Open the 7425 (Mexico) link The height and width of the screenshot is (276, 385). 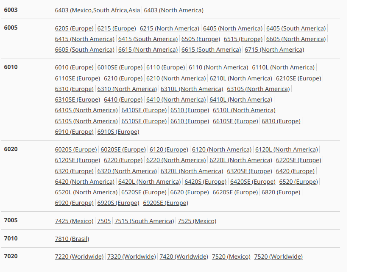74,221
